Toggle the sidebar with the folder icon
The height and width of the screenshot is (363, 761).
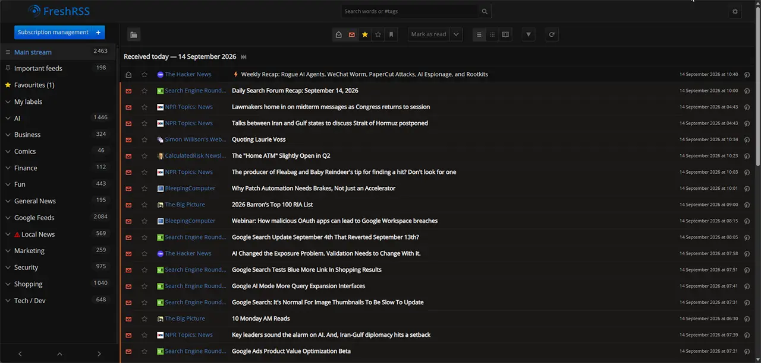point(134,34)
